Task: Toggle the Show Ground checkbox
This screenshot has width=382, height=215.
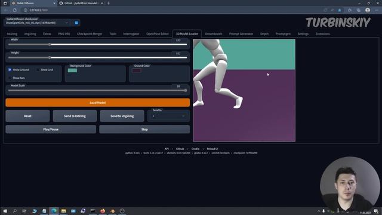Action: pos(10,70)
